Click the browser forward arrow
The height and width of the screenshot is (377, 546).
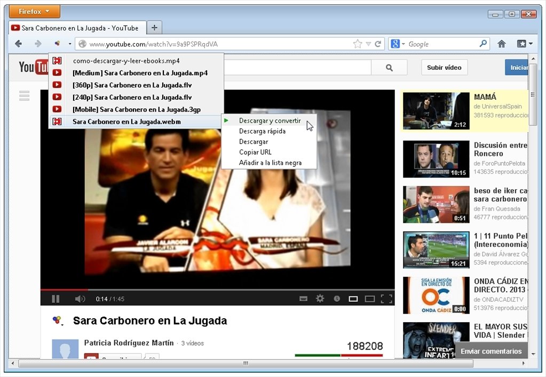click(38, 44)
